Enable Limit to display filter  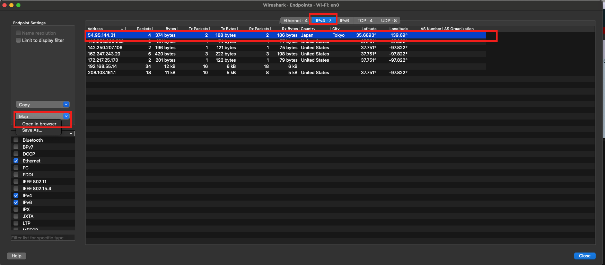click(18, 40)
